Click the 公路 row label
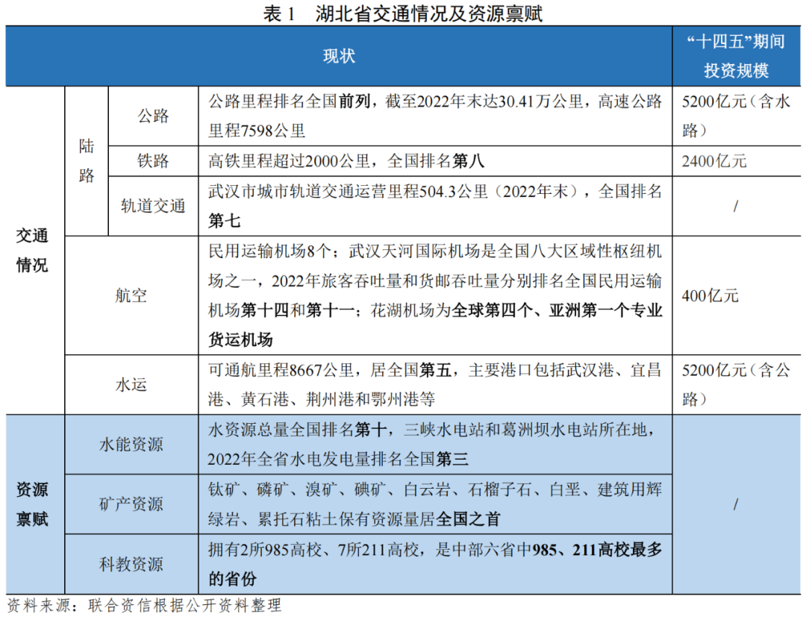The image size is (806, 617). (154, 117)
